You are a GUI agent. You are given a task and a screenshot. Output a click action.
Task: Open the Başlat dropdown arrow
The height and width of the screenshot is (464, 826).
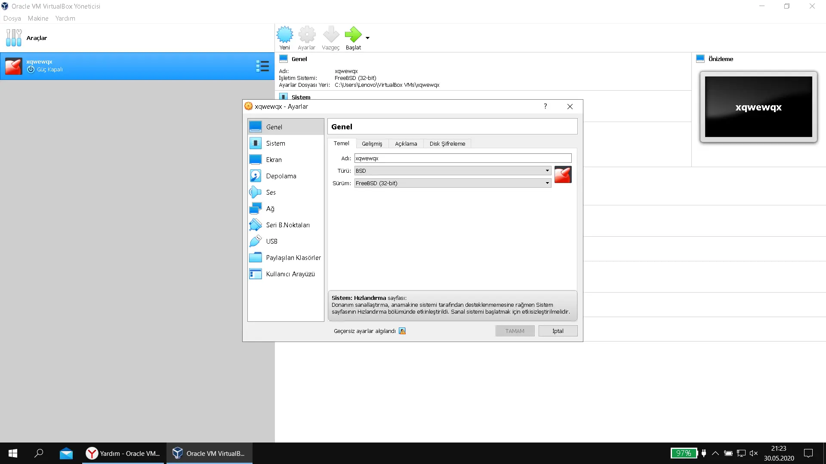point(367,38)
